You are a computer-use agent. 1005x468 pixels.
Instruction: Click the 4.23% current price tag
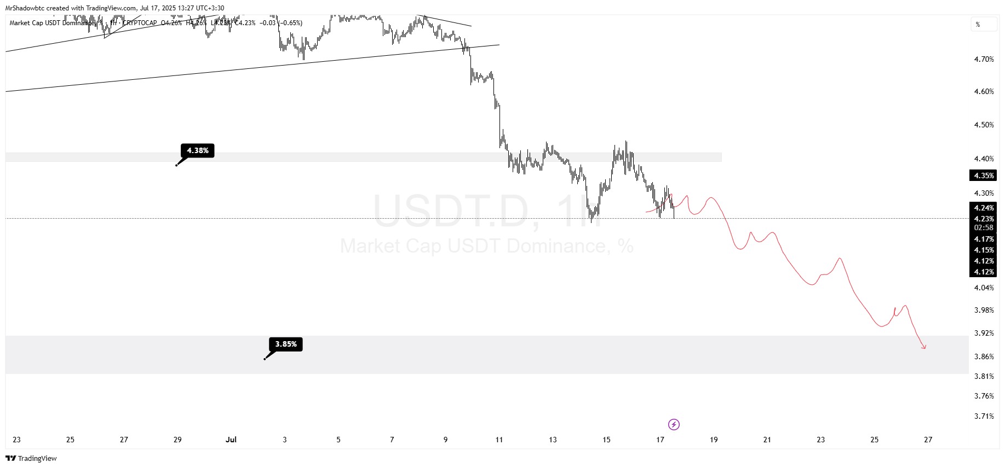(x=983, y=219)
